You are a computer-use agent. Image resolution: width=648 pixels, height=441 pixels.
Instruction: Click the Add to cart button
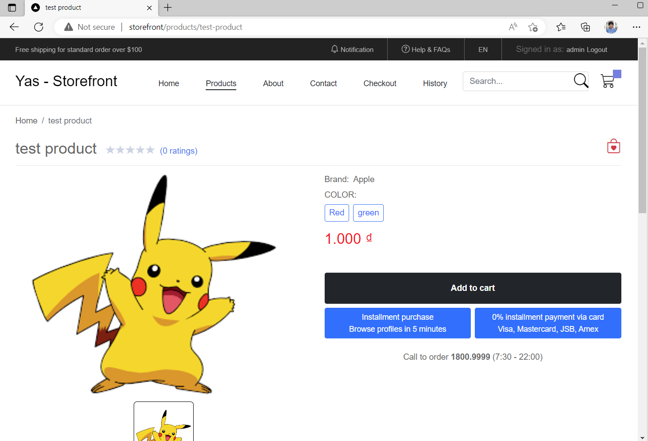473,288
